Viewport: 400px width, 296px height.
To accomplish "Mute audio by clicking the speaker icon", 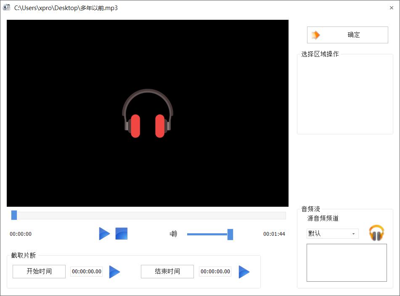I will tap(173, 234).
